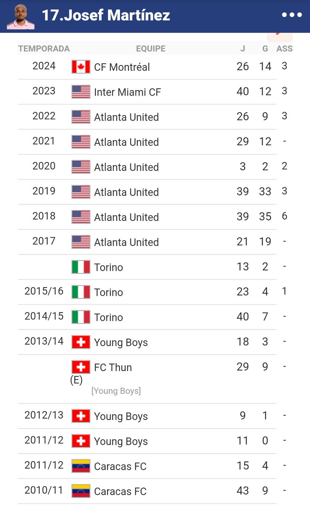Open the three-dots options menu
The width and height of the screenshot is (310, 506).
click(292, 15)
